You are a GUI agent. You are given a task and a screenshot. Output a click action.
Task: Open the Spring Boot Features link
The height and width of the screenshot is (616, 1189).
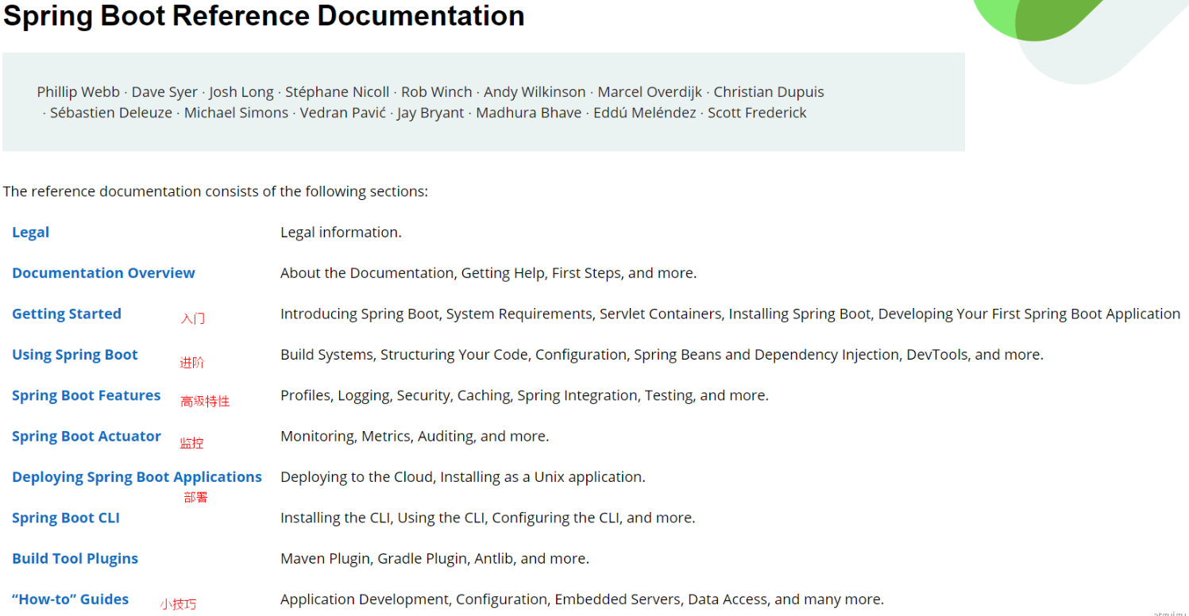click(86, 395)
